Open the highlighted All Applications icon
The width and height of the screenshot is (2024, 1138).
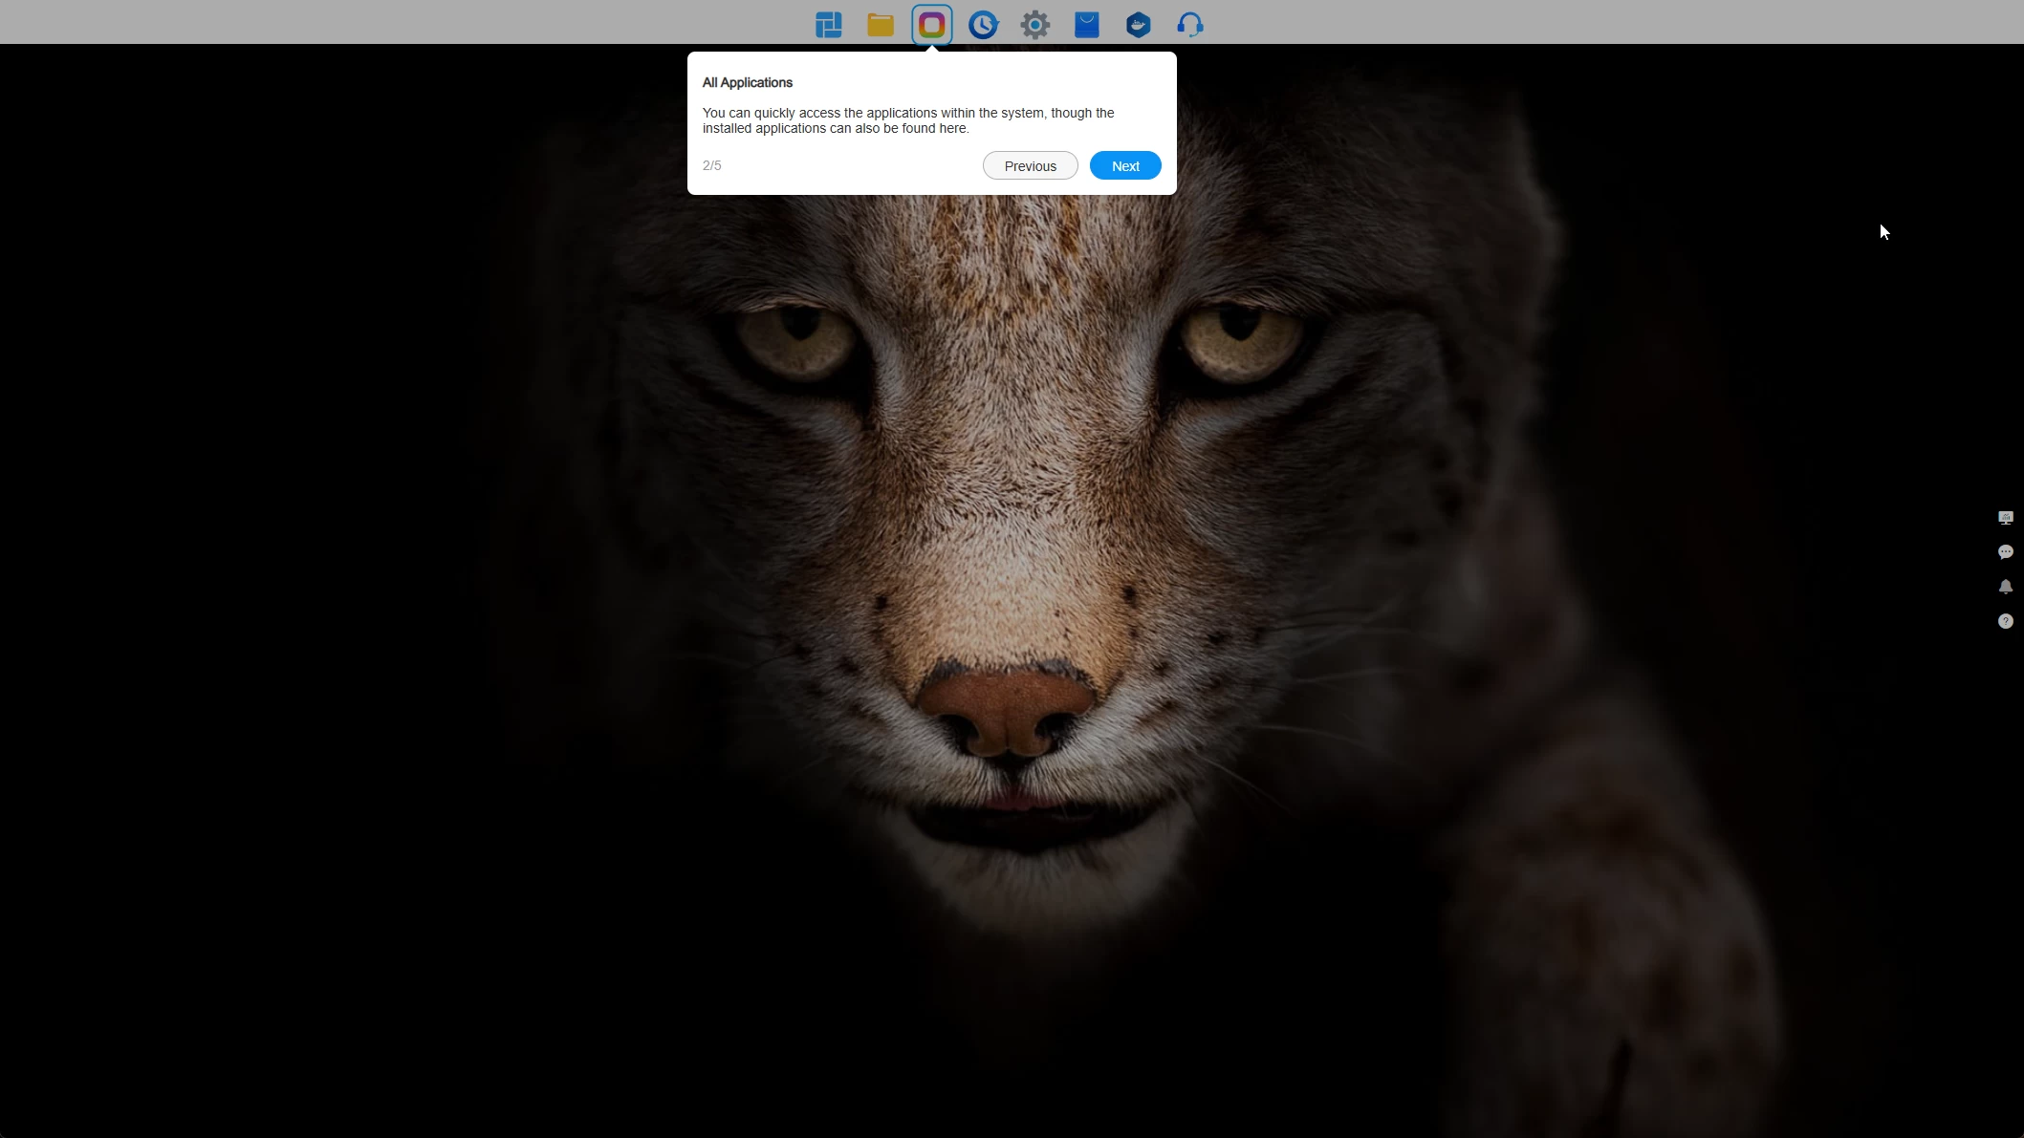tap(932, 25)
